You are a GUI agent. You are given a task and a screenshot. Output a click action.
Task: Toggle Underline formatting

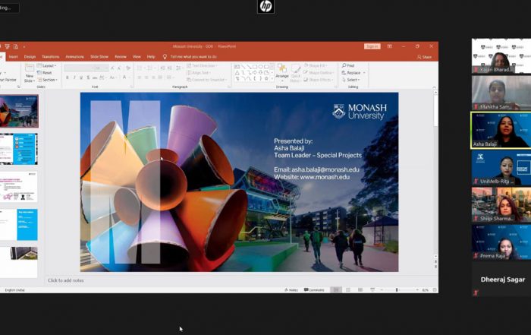coord(81,77)
